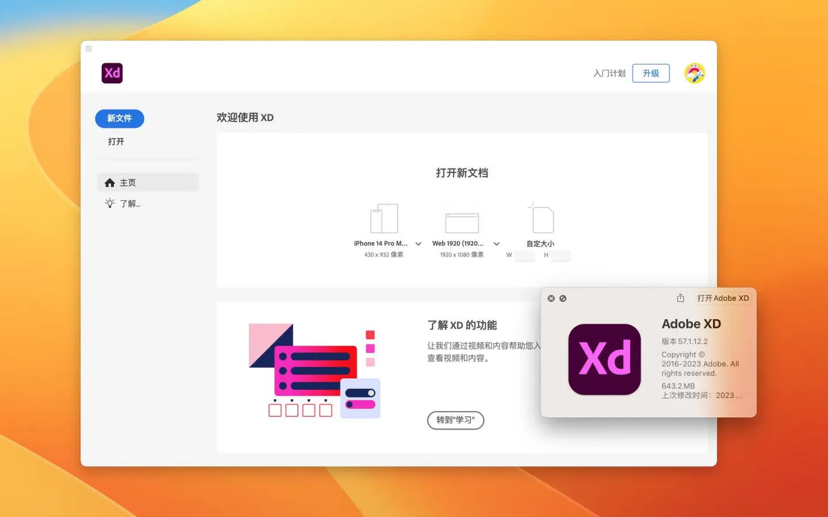Click the custom width W input field
The width and height of the screenshot is (828, 517).
[x=524, y=255]
